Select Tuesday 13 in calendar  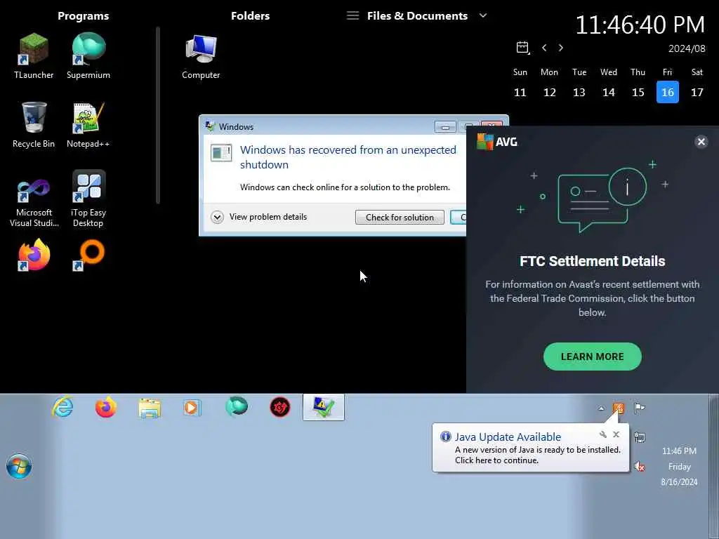[579, 92]
